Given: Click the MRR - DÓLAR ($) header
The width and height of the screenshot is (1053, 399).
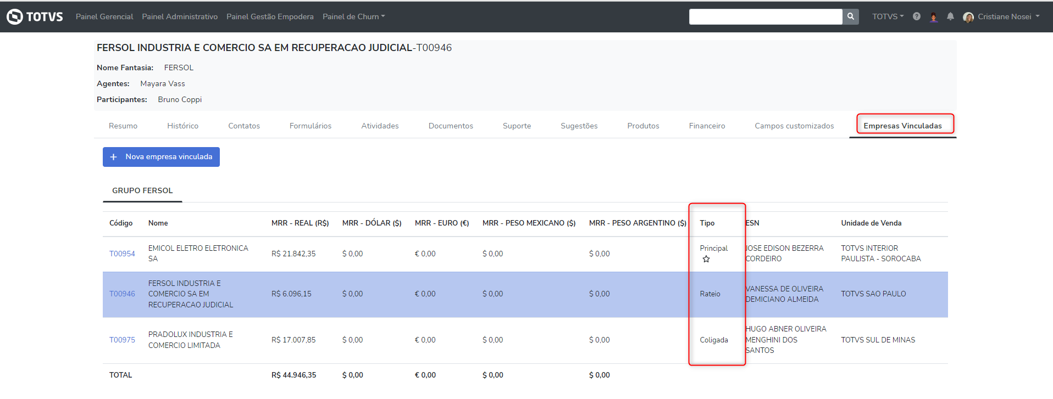Looking at the screenshot, I should (372, 223).
